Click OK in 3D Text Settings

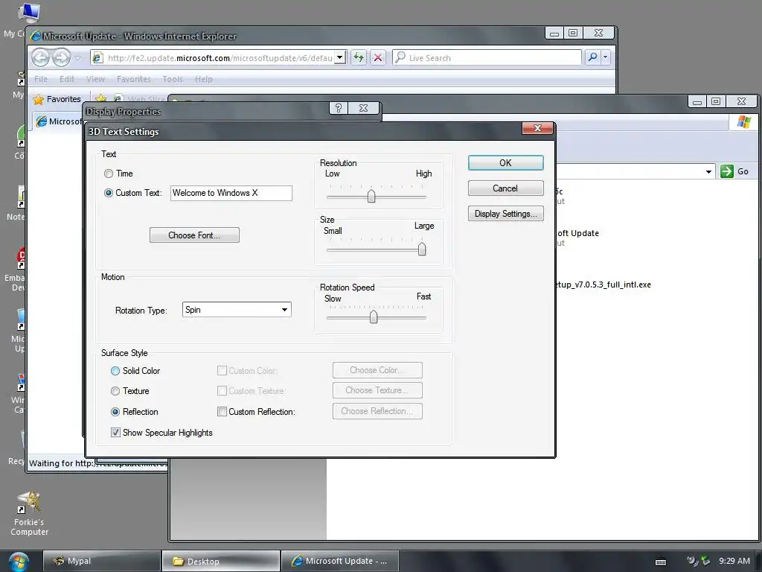pyautogui.click(x=505, y=163)
